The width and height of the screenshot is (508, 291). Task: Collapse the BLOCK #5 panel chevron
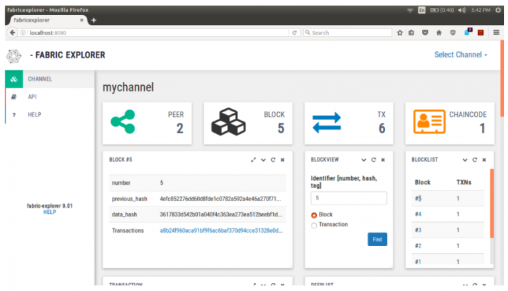(263, 160)
